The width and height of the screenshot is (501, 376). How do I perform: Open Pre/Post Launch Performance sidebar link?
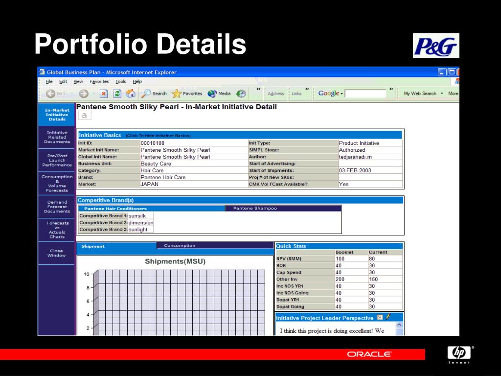[x=57, y=161]
